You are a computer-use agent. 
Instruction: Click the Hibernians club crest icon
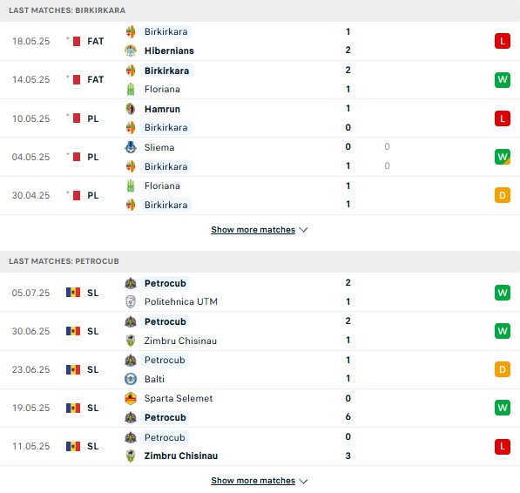(131, 51)
